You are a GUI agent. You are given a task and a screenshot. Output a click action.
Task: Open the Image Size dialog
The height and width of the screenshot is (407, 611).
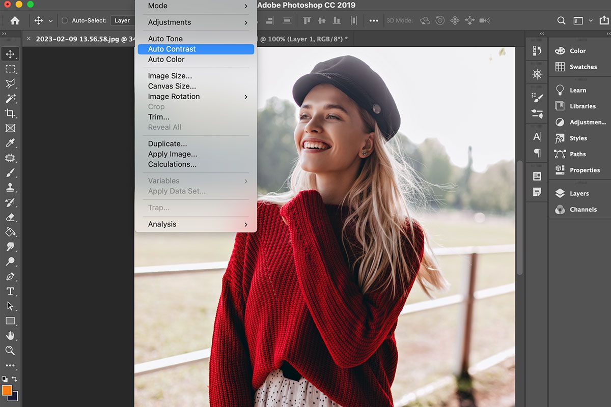tap(170, 75)
